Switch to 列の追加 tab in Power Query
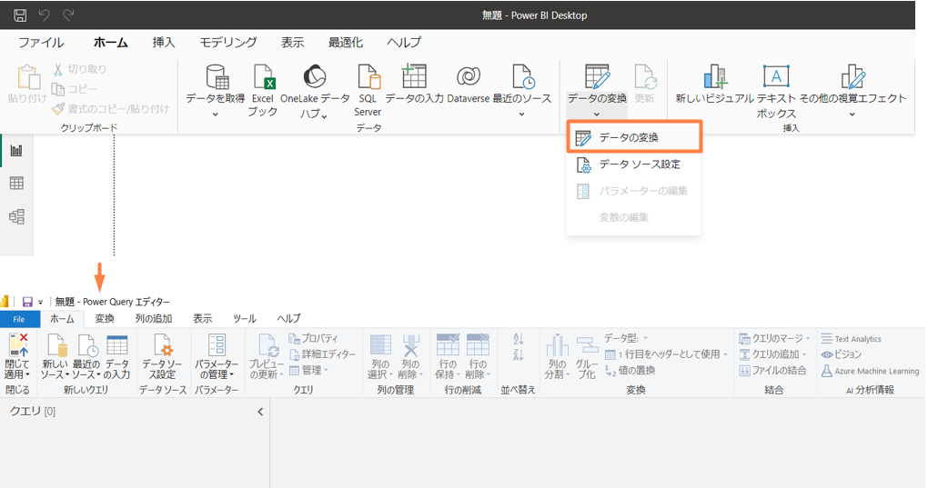The width and height of the screenshot is (928, 488). click(x=154, y=318)
